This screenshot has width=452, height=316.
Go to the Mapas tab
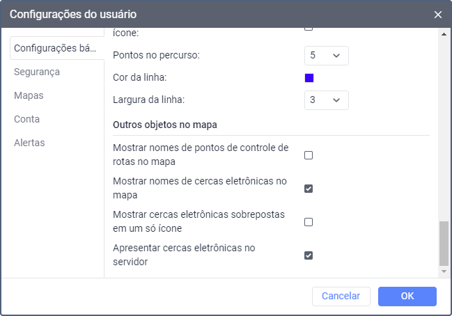point(29,95)
